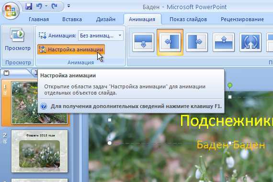273x182 pixels.
Task: Redo the last action
Action: [55, 6]
